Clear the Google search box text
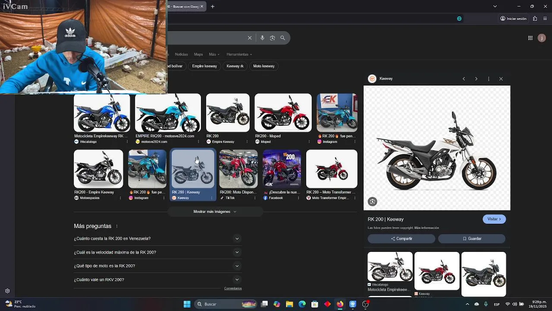This screenshot has width=552, height=311. [250, 38]
